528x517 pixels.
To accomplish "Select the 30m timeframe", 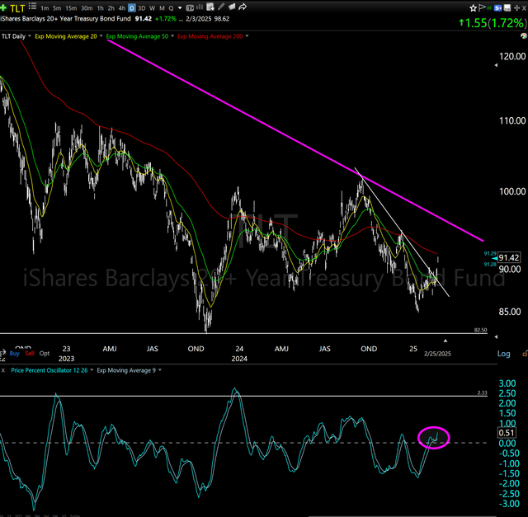I will (87, 8).
